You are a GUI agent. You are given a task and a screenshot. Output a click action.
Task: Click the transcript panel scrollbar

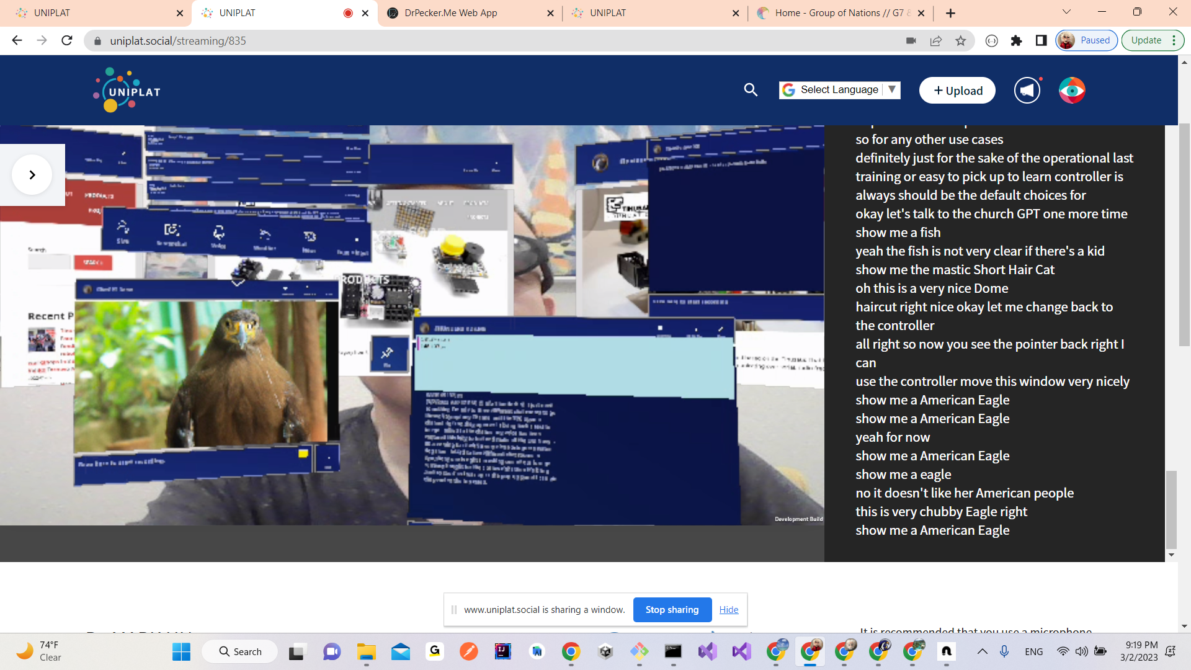[x=1171, y=509]
